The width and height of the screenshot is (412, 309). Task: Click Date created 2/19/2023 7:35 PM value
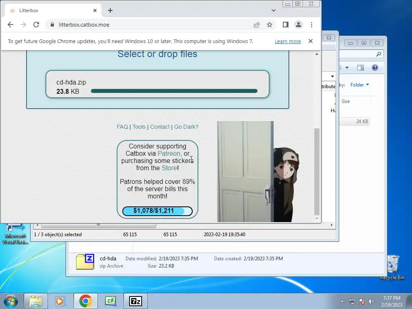[x=263, y=259]
